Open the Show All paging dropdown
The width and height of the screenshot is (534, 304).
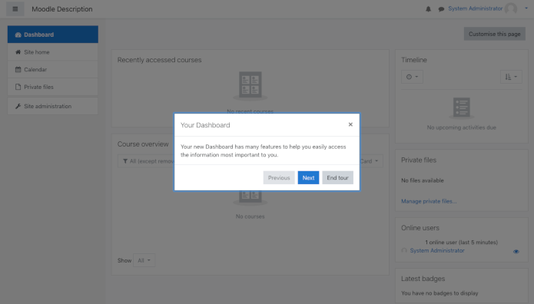coord(144,260)
